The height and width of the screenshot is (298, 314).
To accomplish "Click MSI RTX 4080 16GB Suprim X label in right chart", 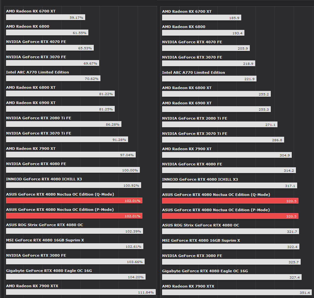I will tap(201, 240).
